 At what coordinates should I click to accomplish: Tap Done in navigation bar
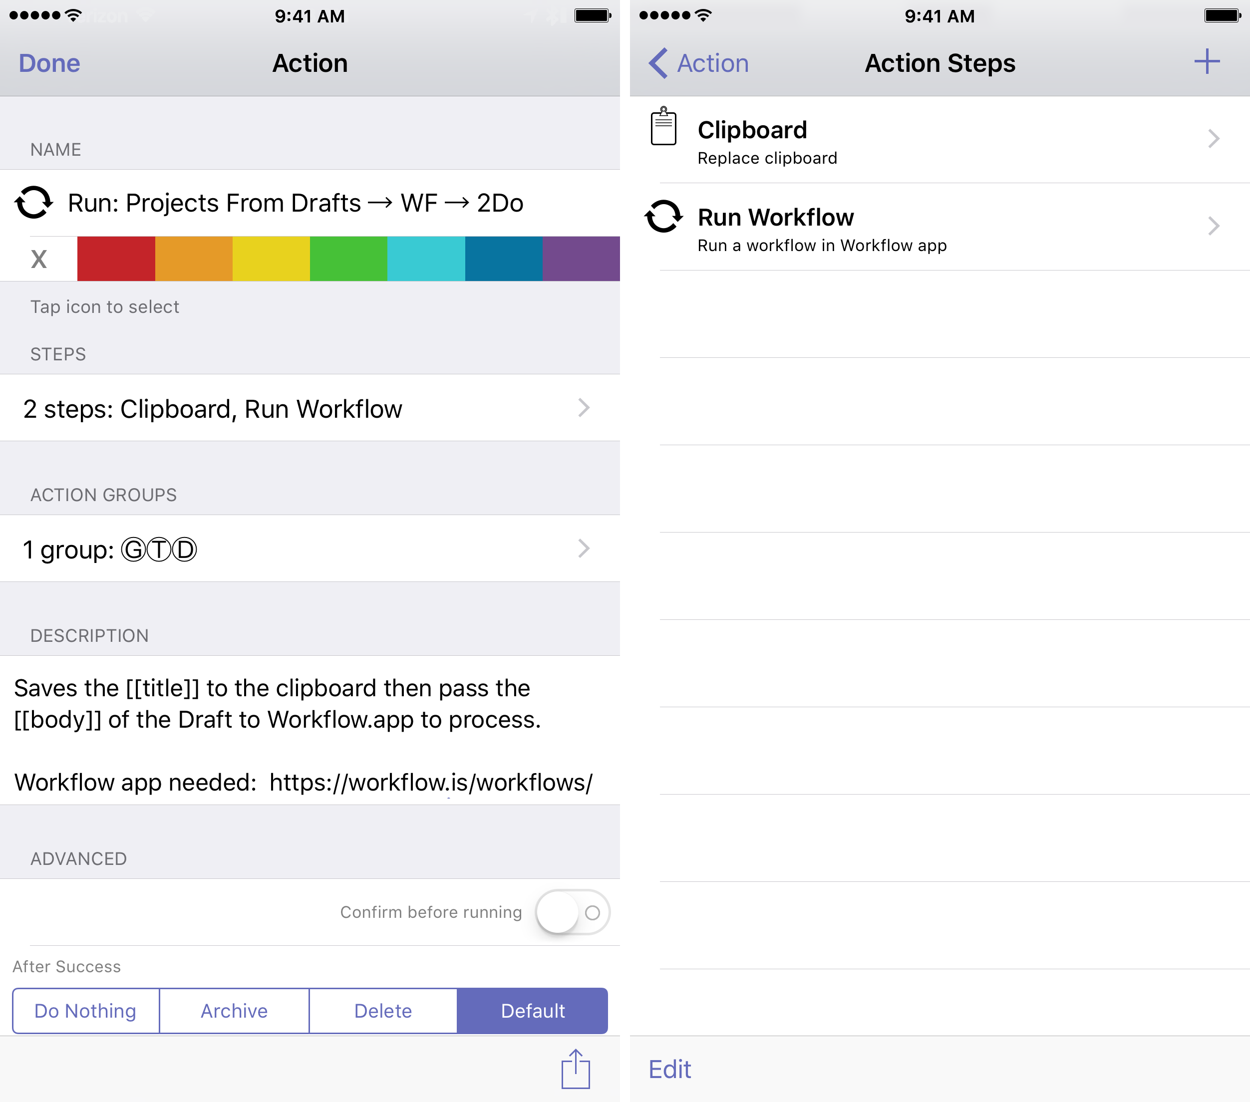point(49,63)
